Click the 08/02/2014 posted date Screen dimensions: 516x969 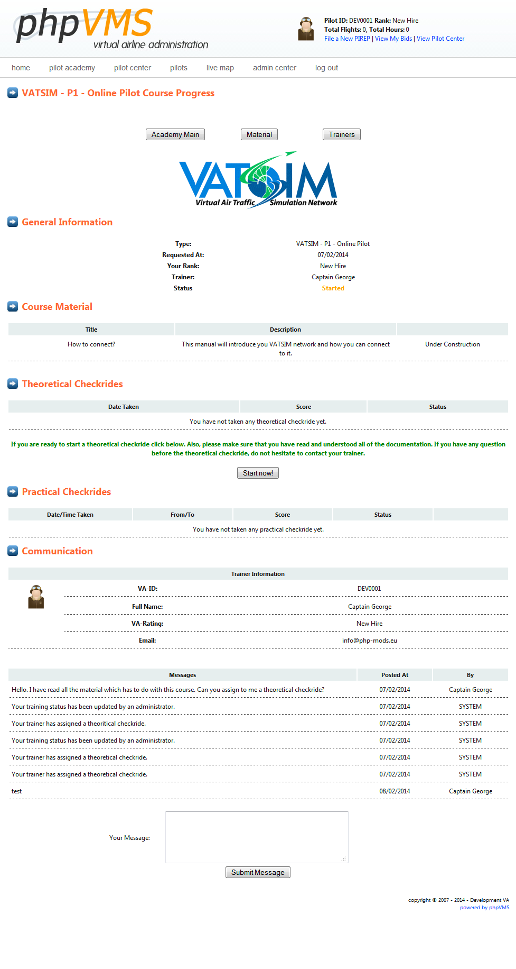[x=395, y=791]
